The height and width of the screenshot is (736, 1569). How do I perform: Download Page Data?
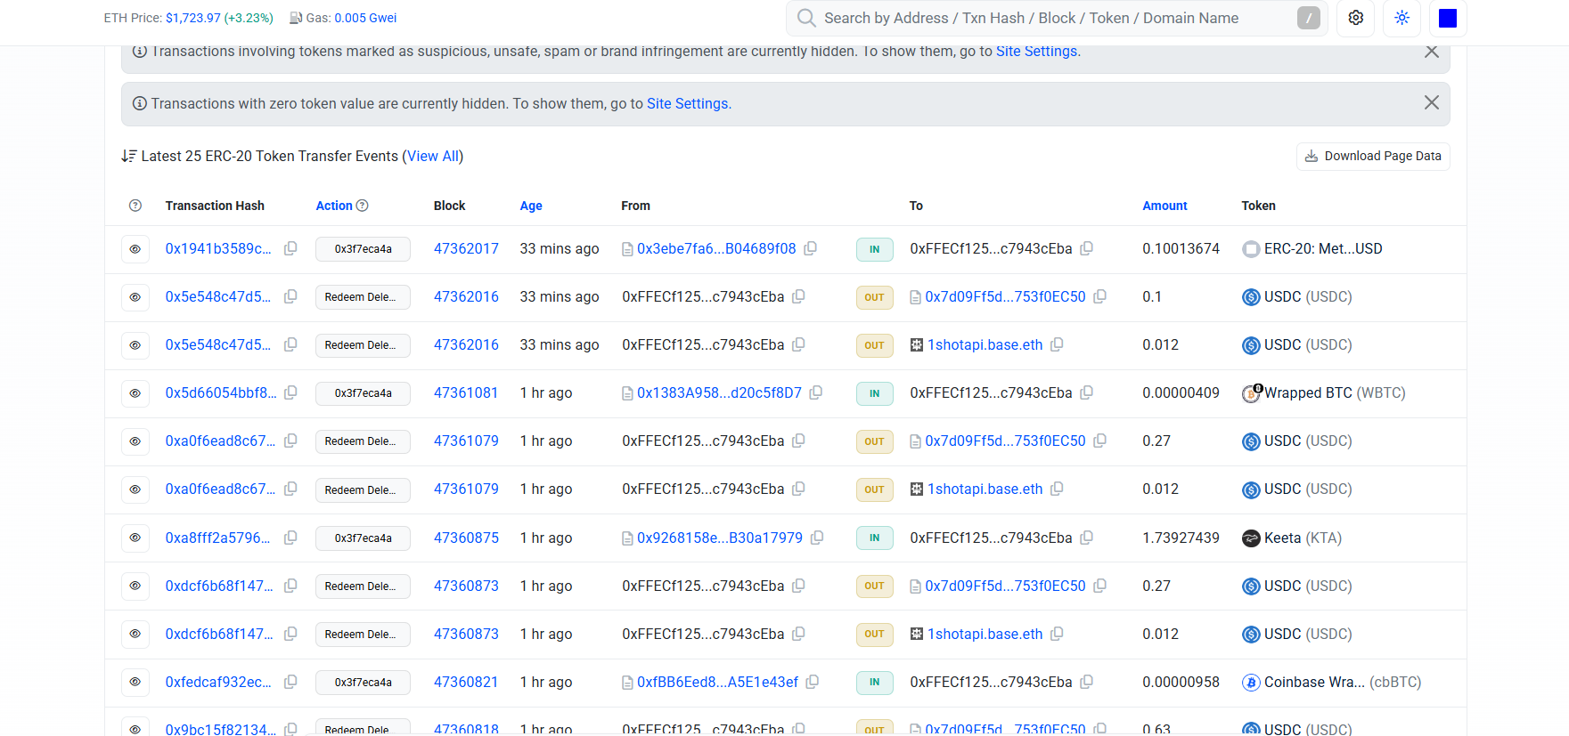point(1372,156)
